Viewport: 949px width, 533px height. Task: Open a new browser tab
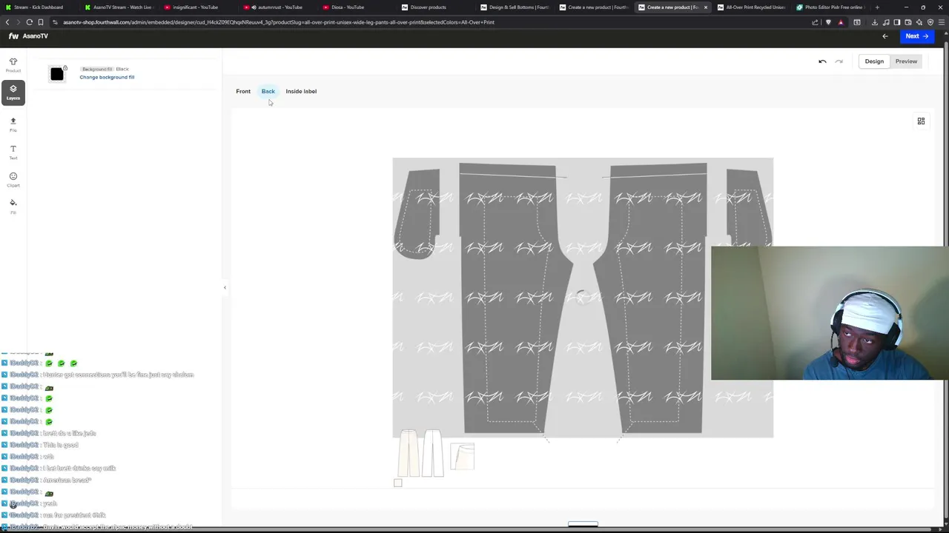(877, 7)
